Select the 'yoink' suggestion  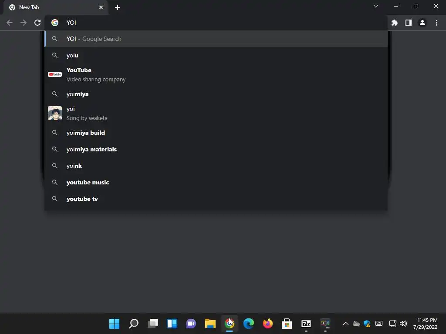(216, 166)
